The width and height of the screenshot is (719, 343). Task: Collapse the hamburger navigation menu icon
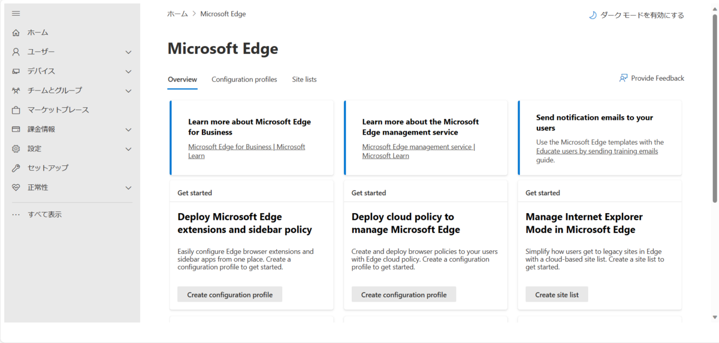tap(16, 13)
